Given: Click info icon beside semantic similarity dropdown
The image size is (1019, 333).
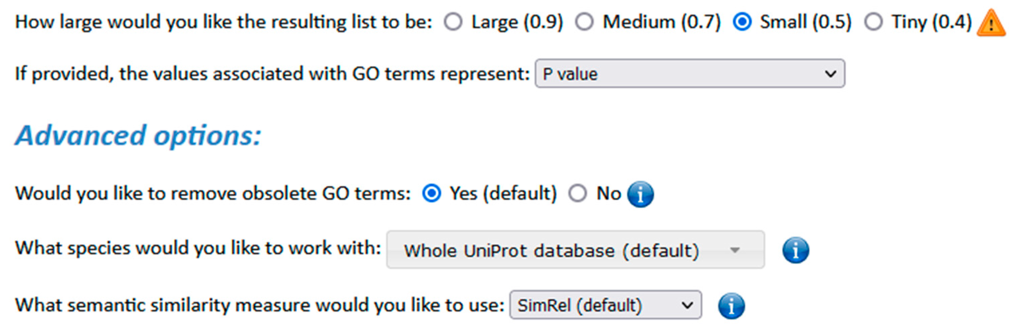Looking at the screenshot, I should 731,306.
